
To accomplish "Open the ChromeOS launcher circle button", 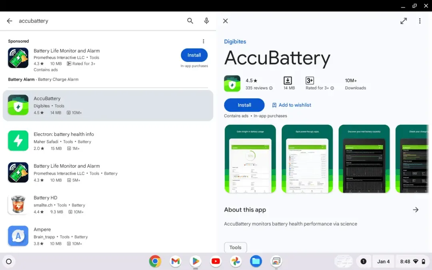I will pyautogui.click(x=9, y=262).
